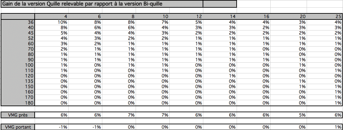This screenshot has height=130, width=343.
Task: Select column header 12
Action: pos(186,16)
